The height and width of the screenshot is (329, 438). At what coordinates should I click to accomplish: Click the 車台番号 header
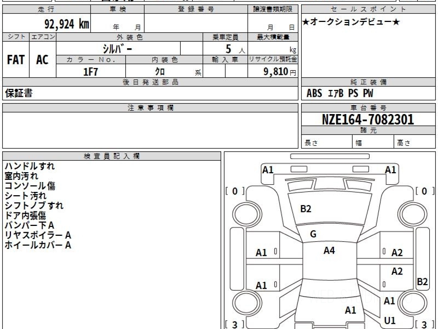click(x=368, y=108)
